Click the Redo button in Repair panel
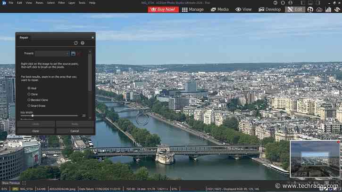 tap(75, 124)
